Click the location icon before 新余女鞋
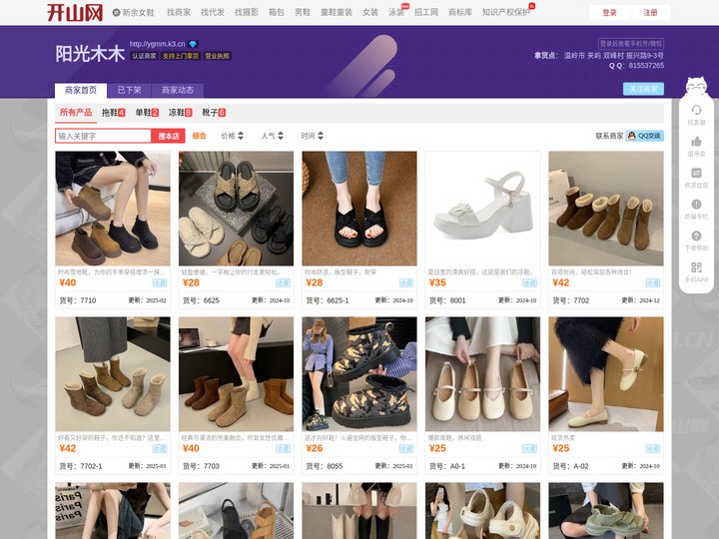Viewport: 719px width, 539px height. (x=116, y=12)
